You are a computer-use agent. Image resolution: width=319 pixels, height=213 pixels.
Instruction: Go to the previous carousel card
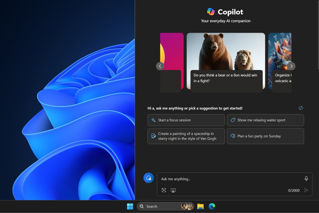(160, 66)
